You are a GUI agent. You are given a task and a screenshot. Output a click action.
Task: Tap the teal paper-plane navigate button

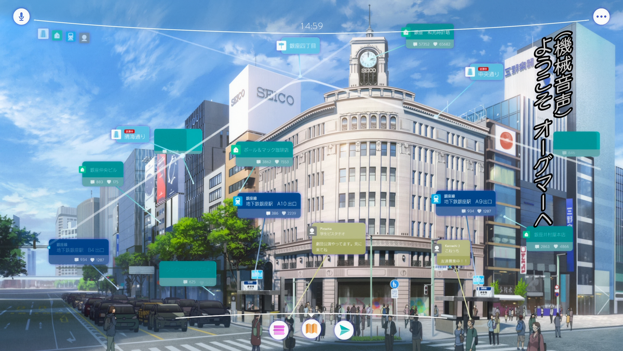pos(344,330)
